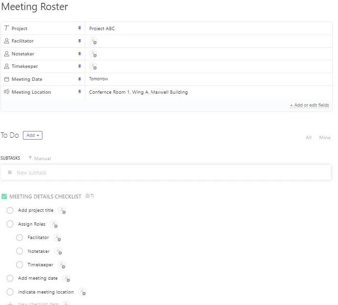This screenshot has height=305, width=338.
Task: Assign someone to Add meeting date item
Action: click(66, 278)
